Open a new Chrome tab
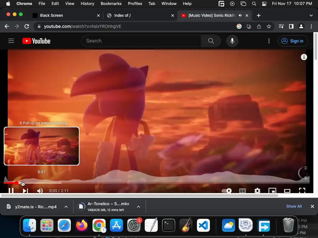This screenshot has width=318, height=238. [x=259, y=15]
